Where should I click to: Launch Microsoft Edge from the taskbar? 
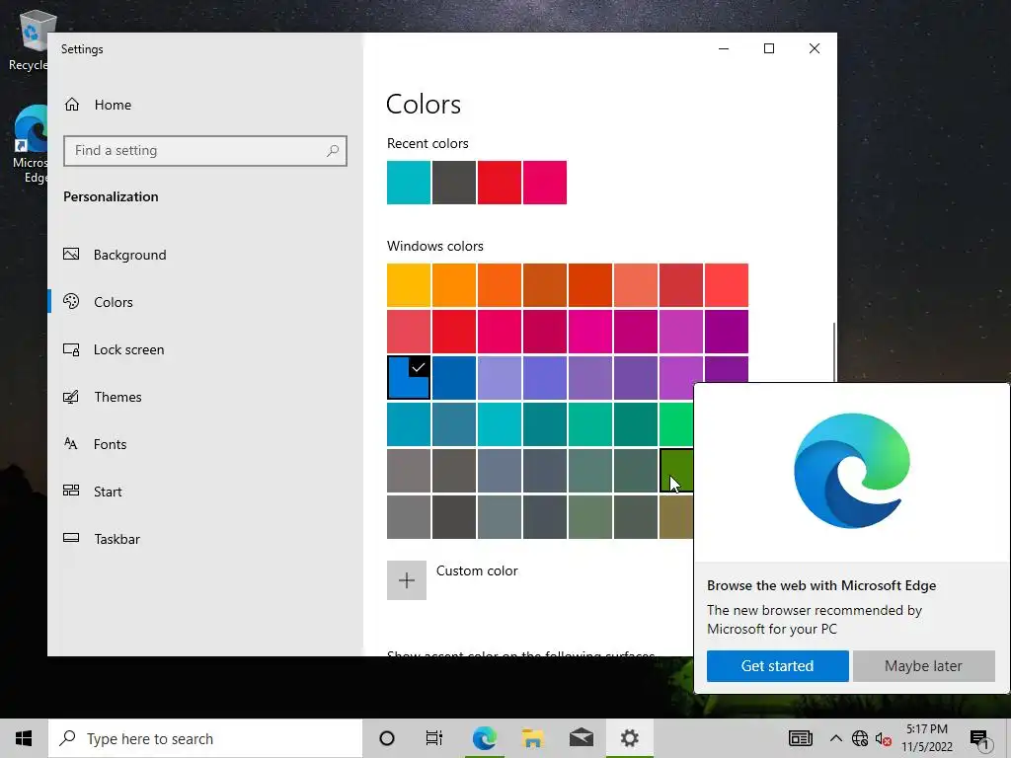pyautogui.click(x=484, y=738)
